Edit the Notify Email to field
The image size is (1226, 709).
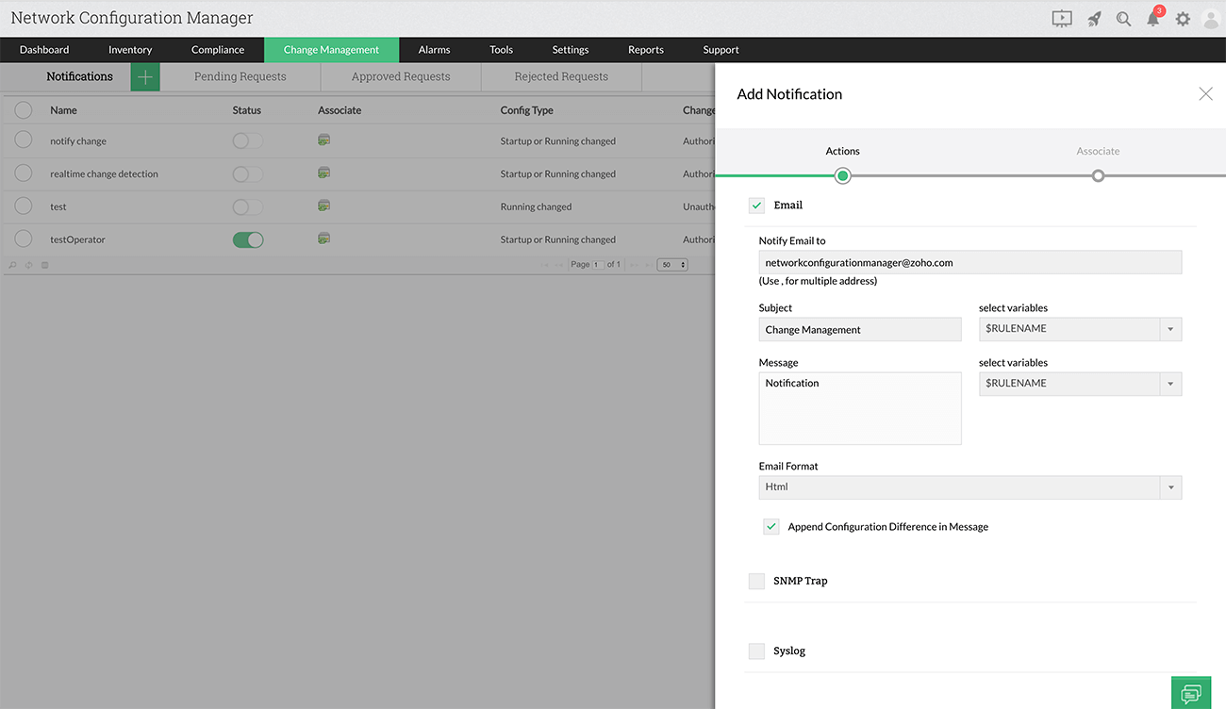pos(969,261)
